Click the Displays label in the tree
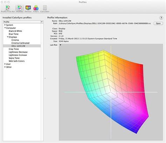Viewport: 166px width, 143px height. [13, 37]
